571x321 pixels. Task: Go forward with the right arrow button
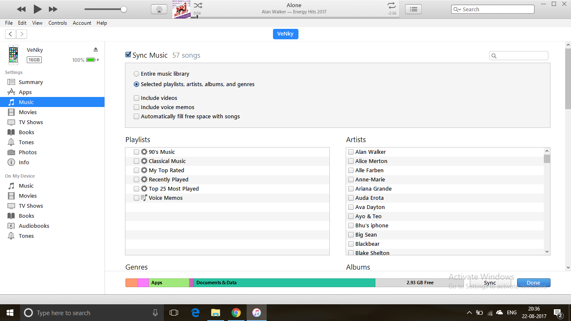point(22,34)
